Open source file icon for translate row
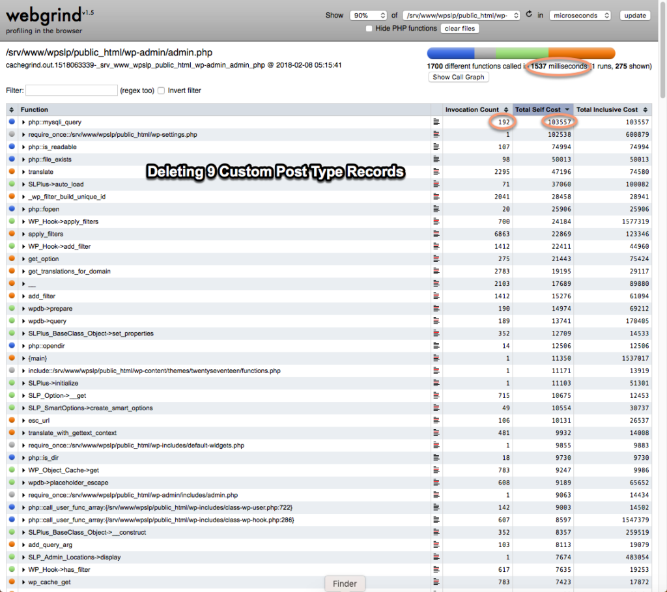Image resolution: width=667 pixels, height=592 pixels. (x=436, y=172)
